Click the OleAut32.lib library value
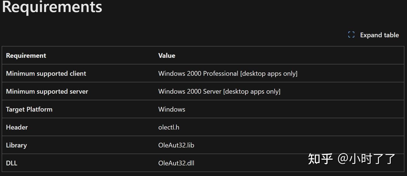The image size is (407, 176). pos(176,145)
